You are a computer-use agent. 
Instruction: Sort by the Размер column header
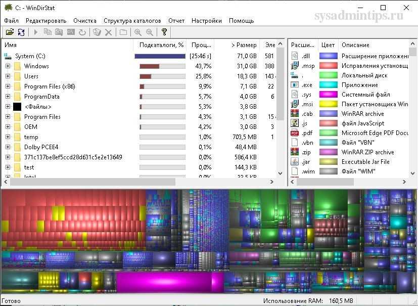click(243, 45)
